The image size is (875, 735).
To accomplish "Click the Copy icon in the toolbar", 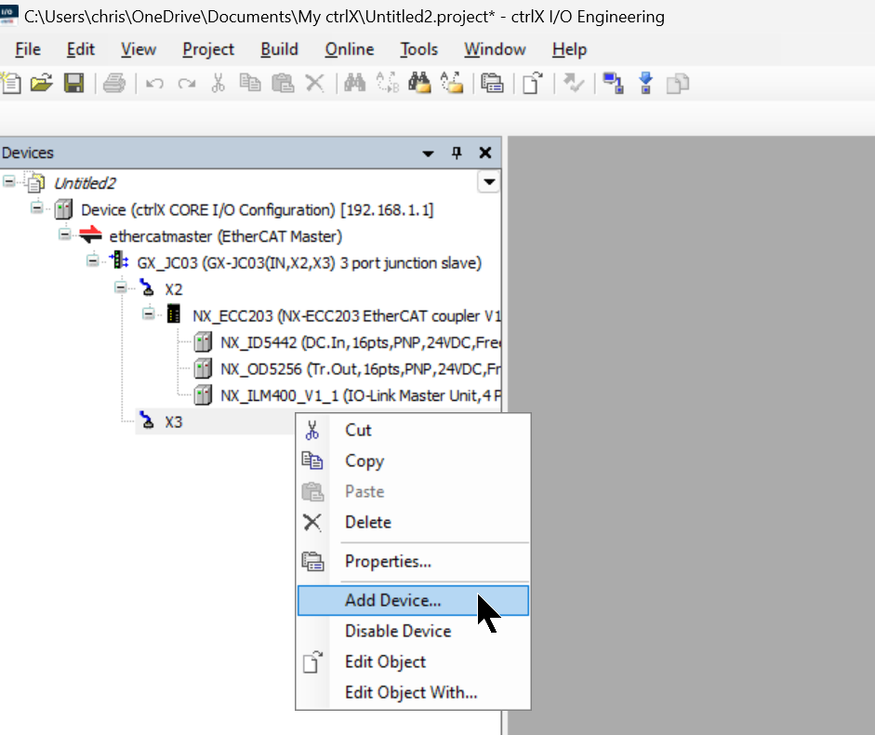I will (x=250, y=83).
